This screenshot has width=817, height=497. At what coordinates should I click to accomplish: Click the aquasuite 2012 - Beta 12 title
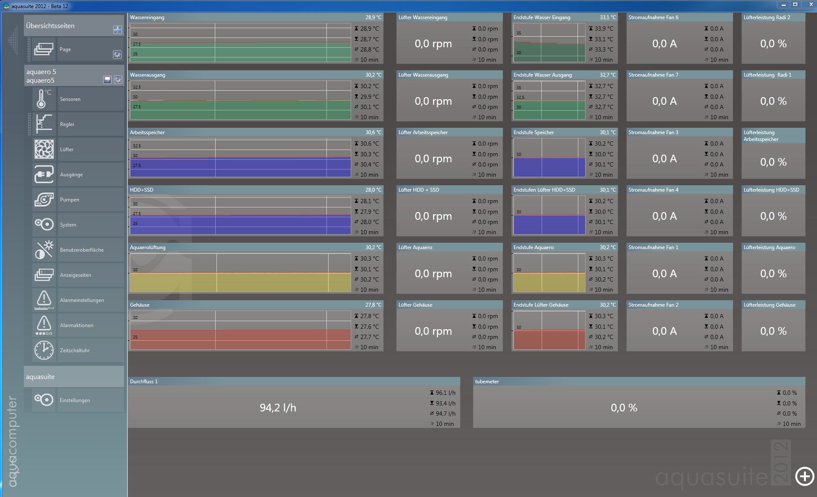coord(40,6)
